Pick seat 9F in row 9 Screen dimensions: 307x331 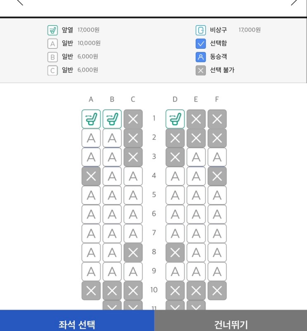pyautogui.click(x=217, y=271)
